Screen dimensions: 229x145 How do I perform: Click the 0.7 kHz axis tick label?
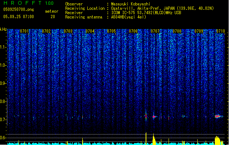[x=3, y=120]
